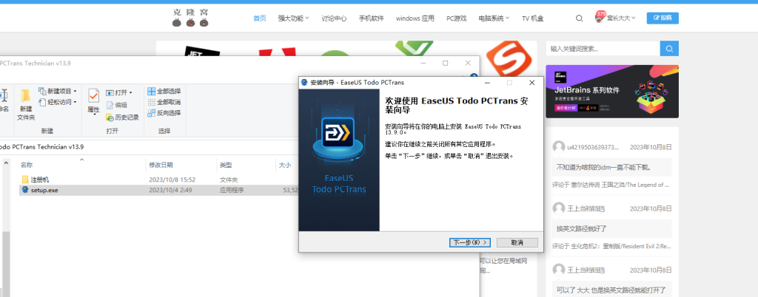Minimize the PCTrans Technician Explorer window

tap(423, 63)
